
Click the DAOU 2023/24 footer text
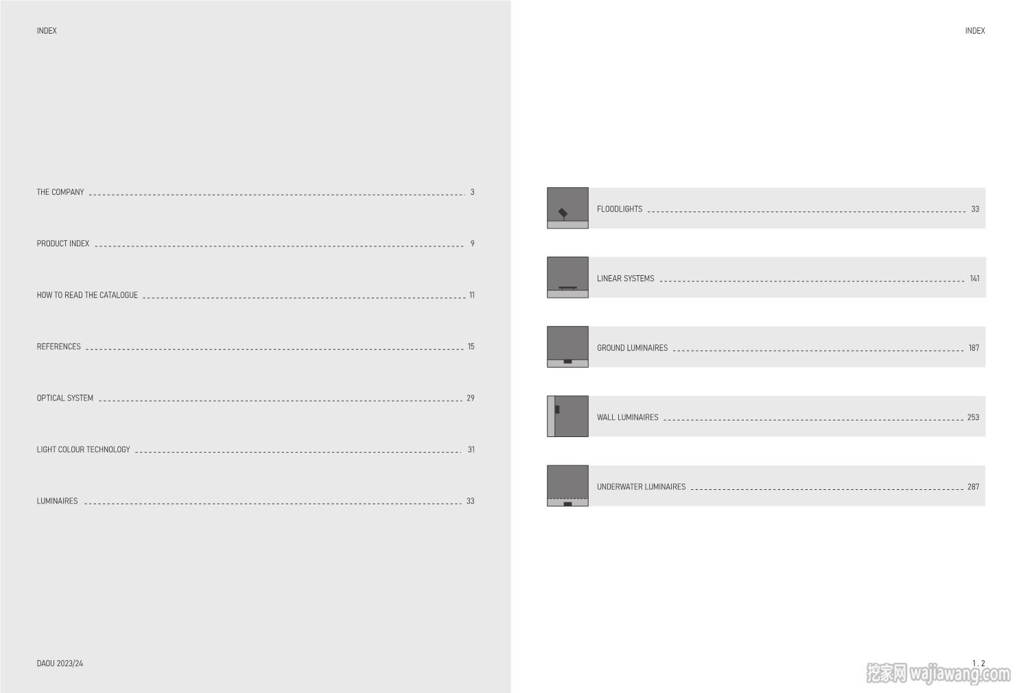point(60,663)
